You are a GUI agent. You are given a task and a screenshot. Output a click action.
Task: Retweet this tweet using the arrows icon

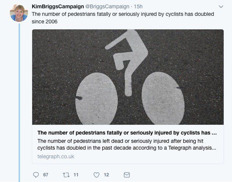[66, 175]
